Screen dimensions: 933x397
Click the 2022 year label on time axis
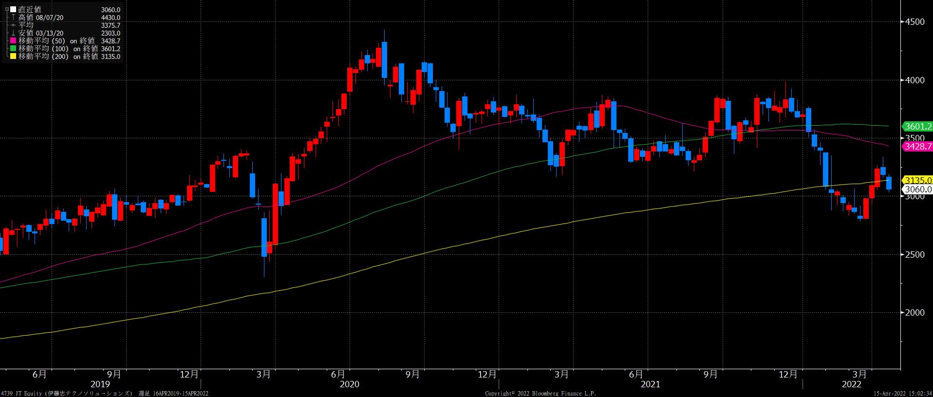(852, 384)
